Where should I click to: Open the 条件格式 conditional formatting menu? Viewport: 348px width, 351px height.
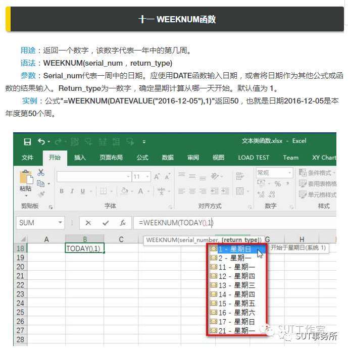click(317, 173)
